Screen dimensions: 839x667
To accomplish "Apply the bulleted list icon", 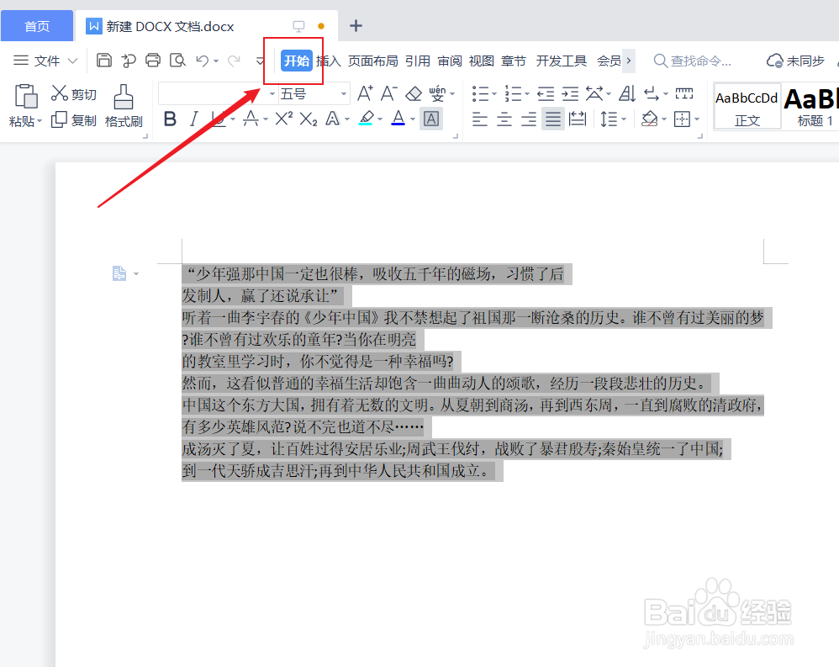I will click(481, 93).
